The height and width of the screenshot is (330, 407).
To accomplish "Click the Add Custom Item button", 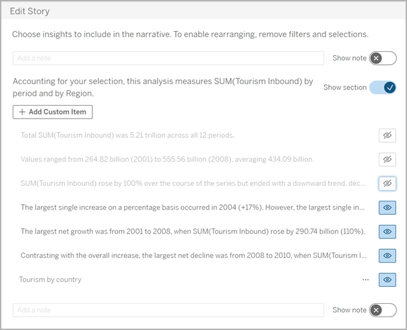I will tap(53, 111).
